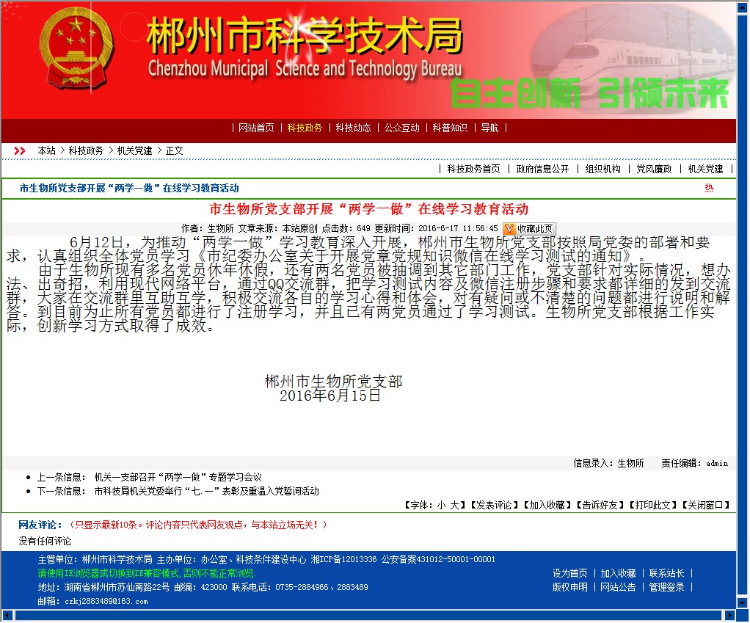Set font size to 大
Viewport: 750px width, 623px height.
tap(454, 506)
